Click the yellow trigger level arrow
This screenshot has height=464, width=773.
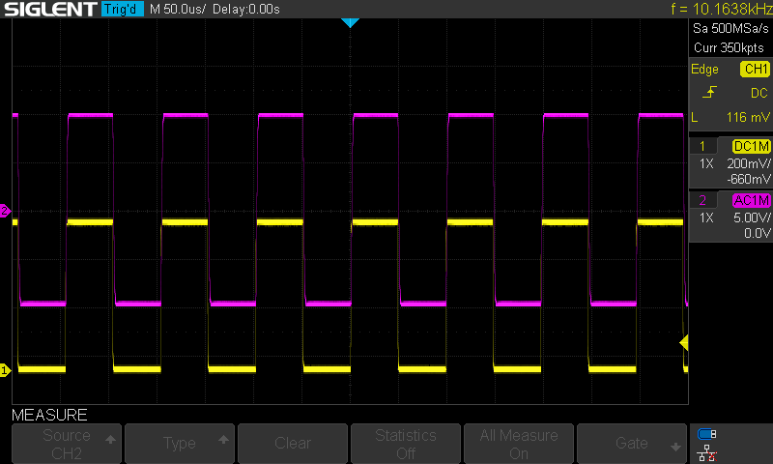(x=684, y=343)
